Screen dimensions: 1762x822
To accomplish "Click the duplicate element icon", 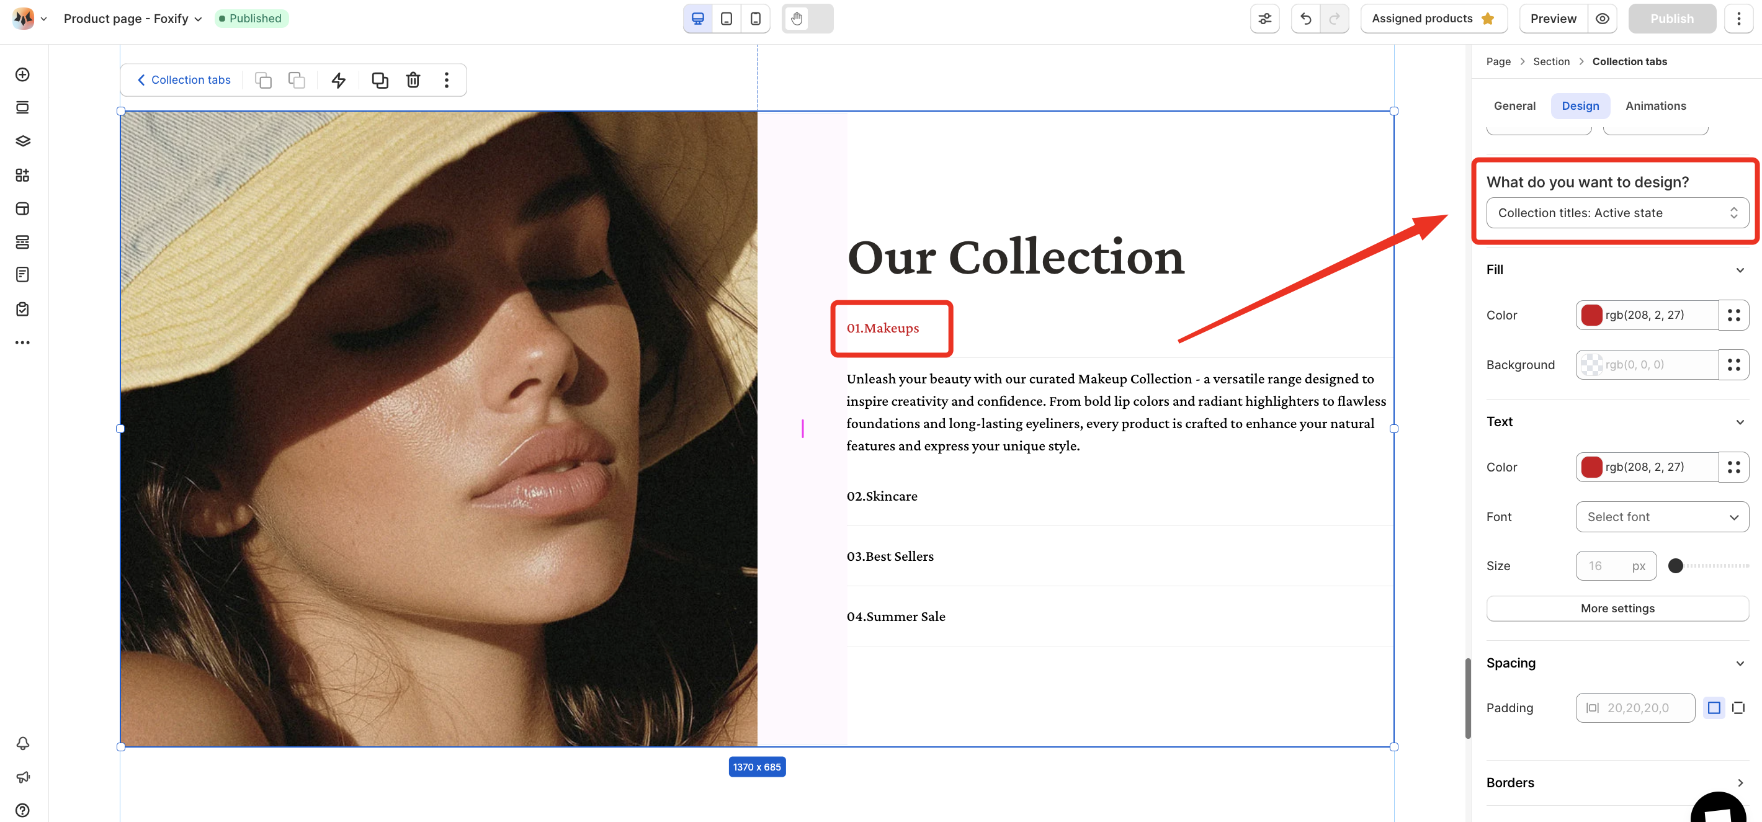I will pos(380,80).
